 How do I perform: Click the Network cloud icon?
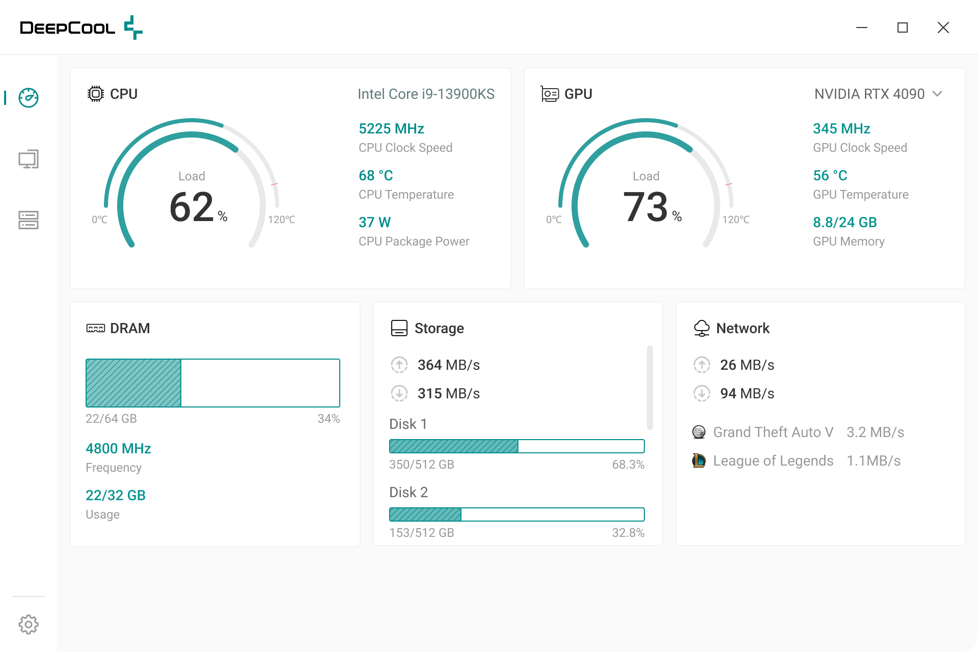[701, 329]
